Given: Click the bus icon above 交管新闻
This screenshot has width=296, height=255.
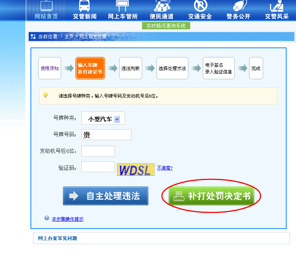Looking at the screenshot, I should [x=84, y=6].
